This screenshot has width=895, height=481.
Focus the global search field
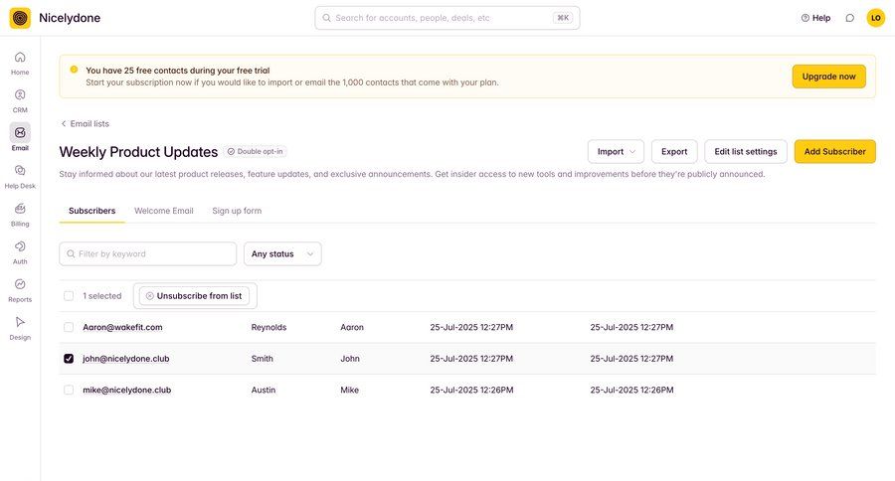coord(447,18)
